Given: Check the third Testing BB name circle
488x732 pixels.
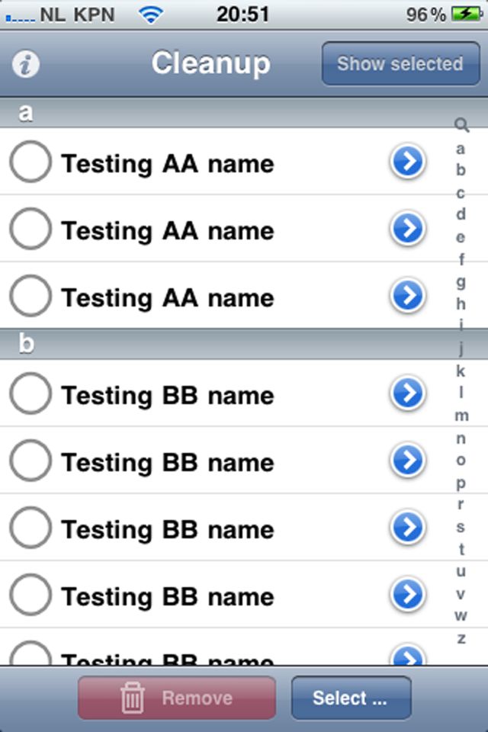Looking at the screenshot, I should click(x=30, y=528).
